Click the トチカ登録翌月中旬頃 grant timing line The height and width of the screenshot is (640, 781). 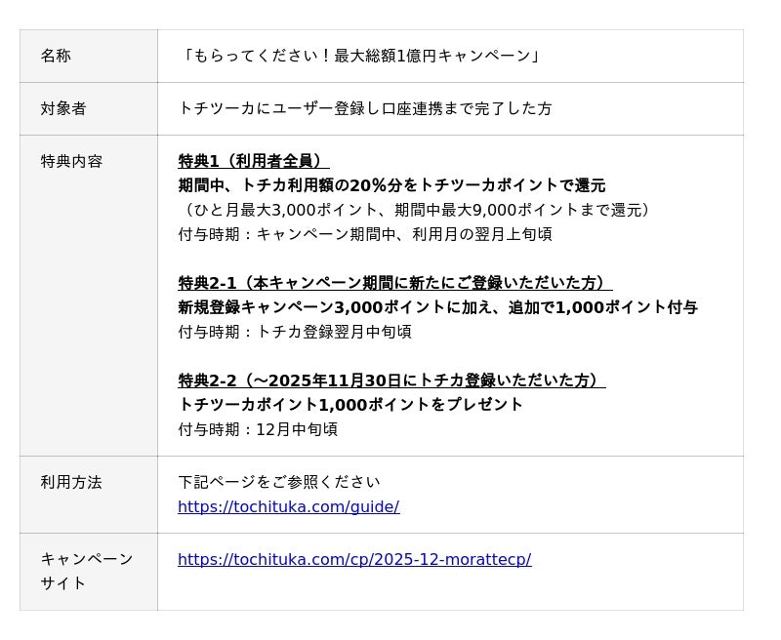click(294, 333)
